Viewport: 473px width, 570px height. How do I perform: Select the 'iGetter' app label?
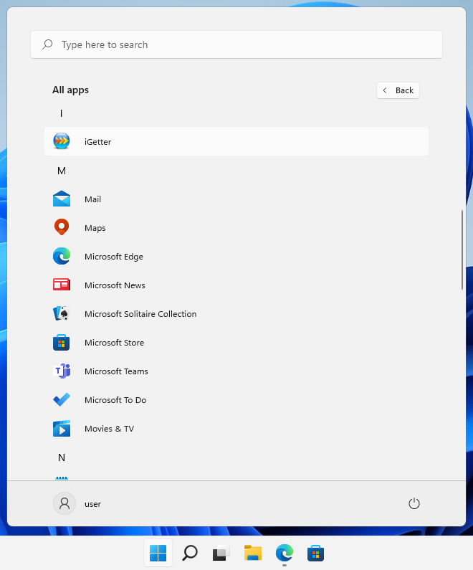(x=97, y=142)
